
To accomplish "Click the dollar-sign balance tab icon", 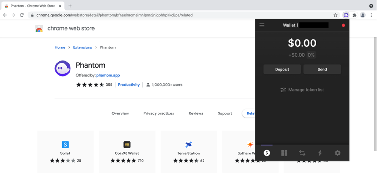I will click(x=267, y=153).
